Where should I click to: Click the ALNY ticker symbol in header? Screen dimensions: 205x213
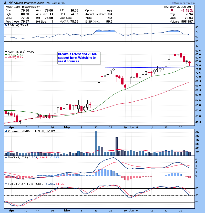point(8,3)
